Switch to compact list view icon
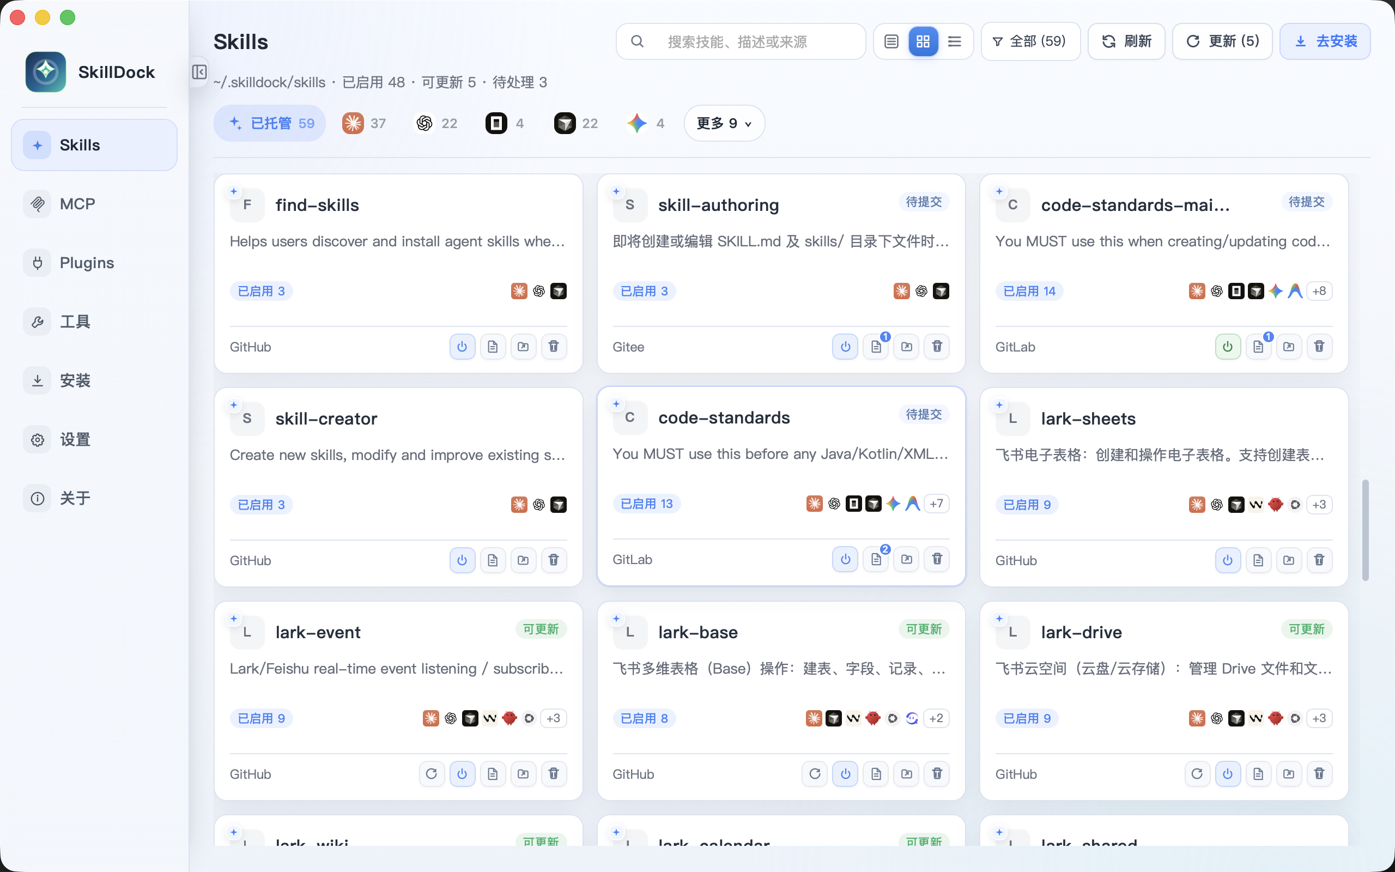This screenshot has height=872, width=1395. (955, 41)
